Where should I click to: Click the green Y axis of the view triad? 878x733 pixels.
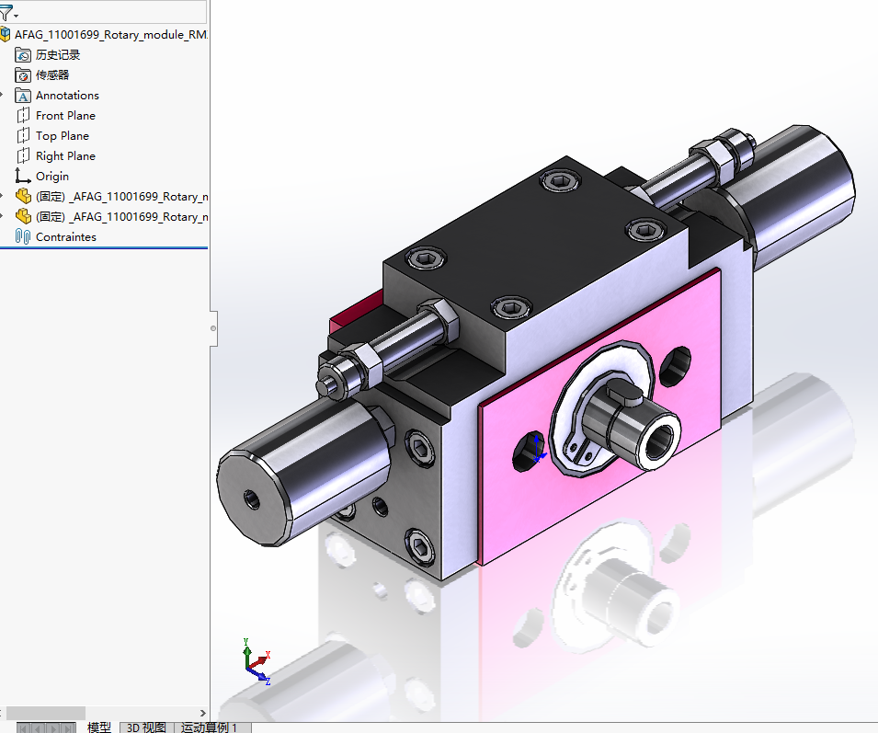point(246,652)
